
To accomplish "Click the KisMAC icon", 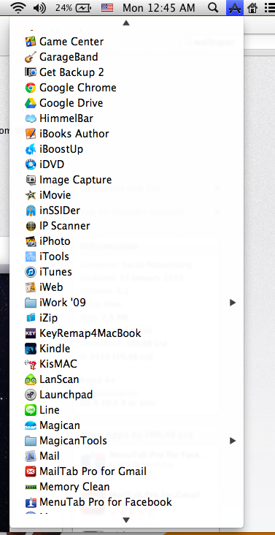I will click(31, 364).
